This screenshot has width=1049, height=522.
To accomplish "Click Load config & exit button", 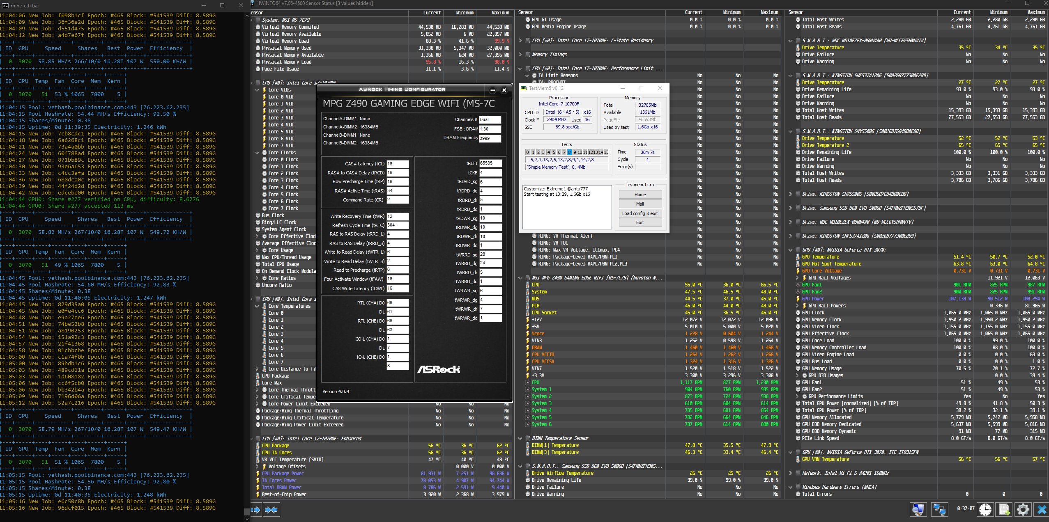I will 640,213.
